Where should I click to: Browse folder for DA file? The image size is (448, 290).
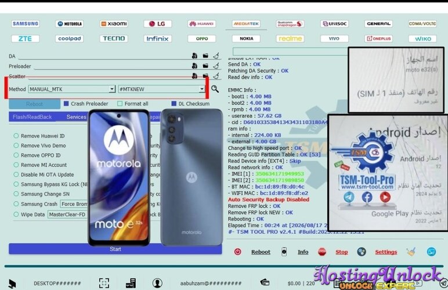(205, 56)
